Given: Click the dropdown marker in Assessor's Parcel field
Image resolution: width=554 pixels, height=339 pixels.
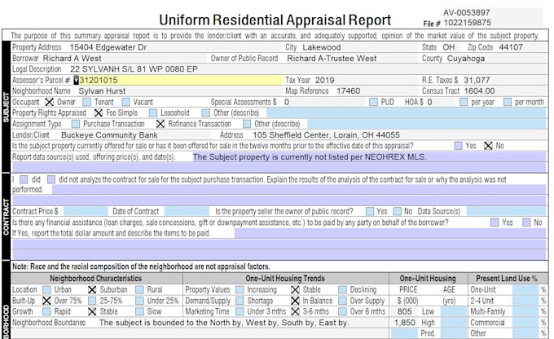Looking at the screenshot, I should point(76,80).
